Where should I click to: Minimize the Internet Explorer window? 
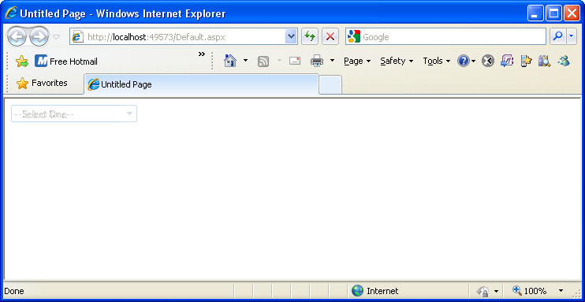click(x=535, y=13)
